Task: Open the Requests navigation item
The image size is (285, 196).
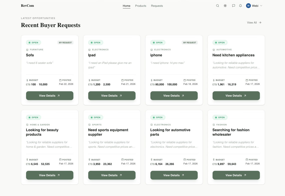Action: coord(157,6)
